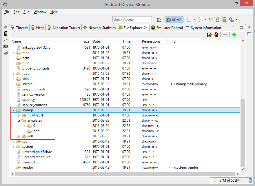The width and height of the screenshot is (255, 186).
Task: Open the Devices phone icon in the left sidebar
Action: (x=6, y=34)
